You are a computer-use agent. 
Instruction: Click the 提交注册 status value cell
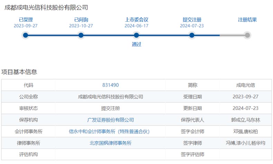[110, 108]
